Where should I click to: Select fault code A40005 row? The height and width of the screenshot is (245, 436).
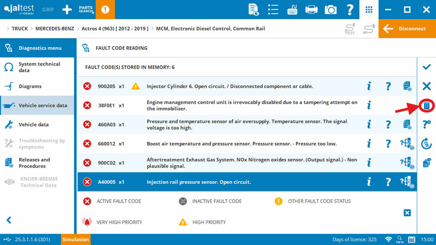coord(247,182)
